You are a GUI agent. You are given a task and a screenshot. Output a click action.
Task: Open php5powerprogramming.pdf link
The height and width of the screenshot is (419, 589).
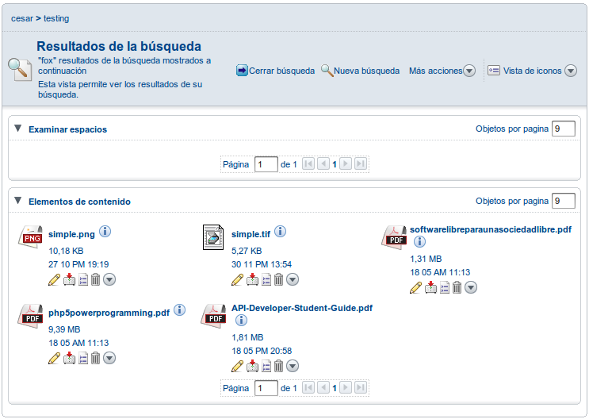click(x=109, y=313)
